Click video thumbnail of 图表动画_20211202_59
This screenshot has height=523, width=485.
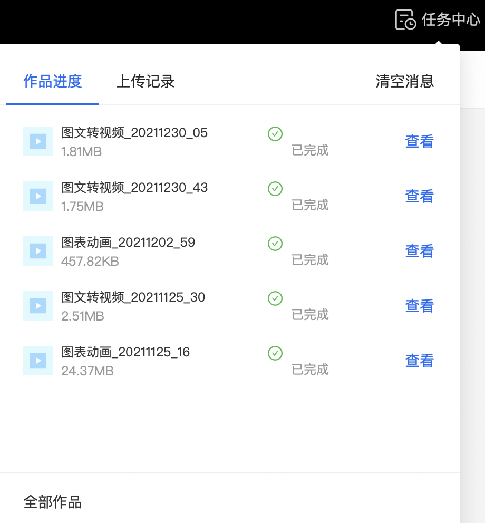click(38, 251)
